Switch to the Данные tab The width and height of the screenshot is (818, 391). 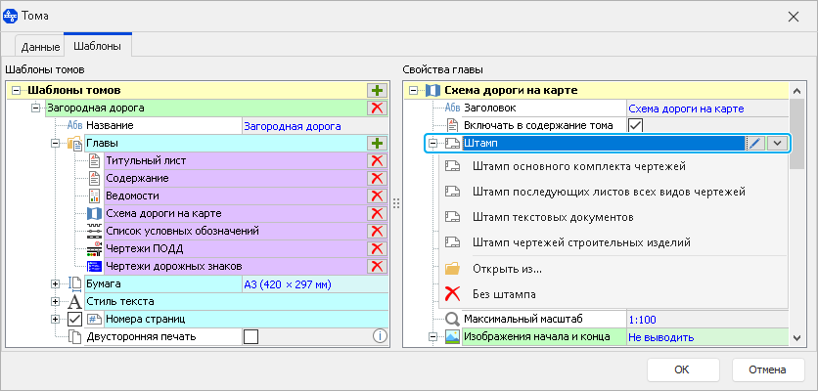(40, 46)
